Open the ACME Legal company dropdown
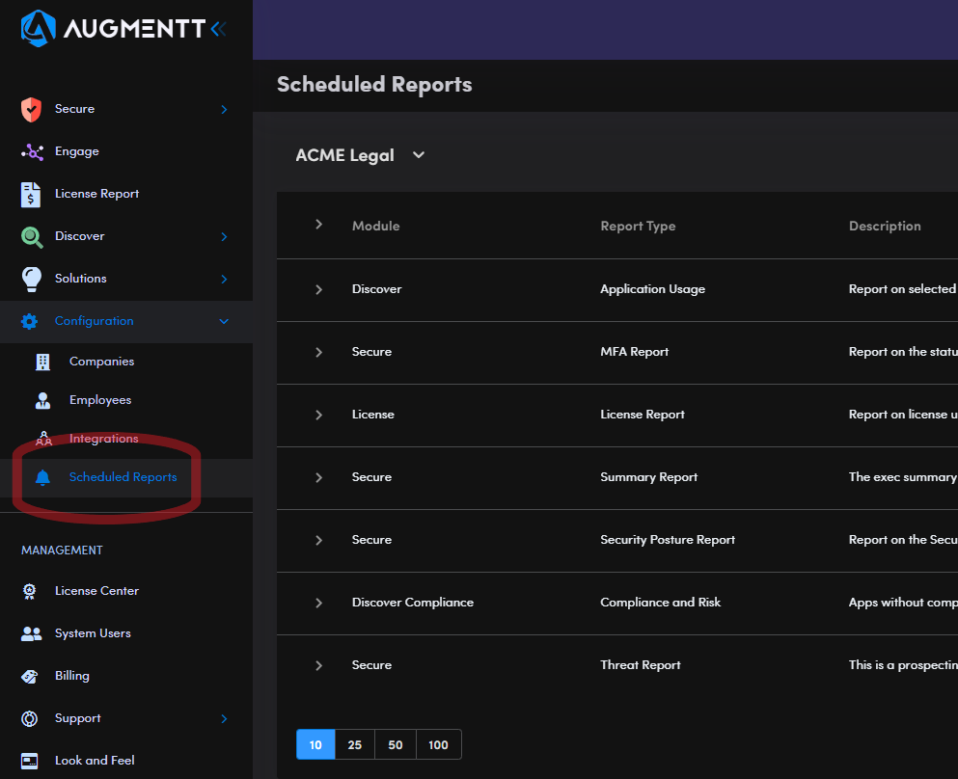958x779 pixels. pyautogui.click(x=419, y=155)
